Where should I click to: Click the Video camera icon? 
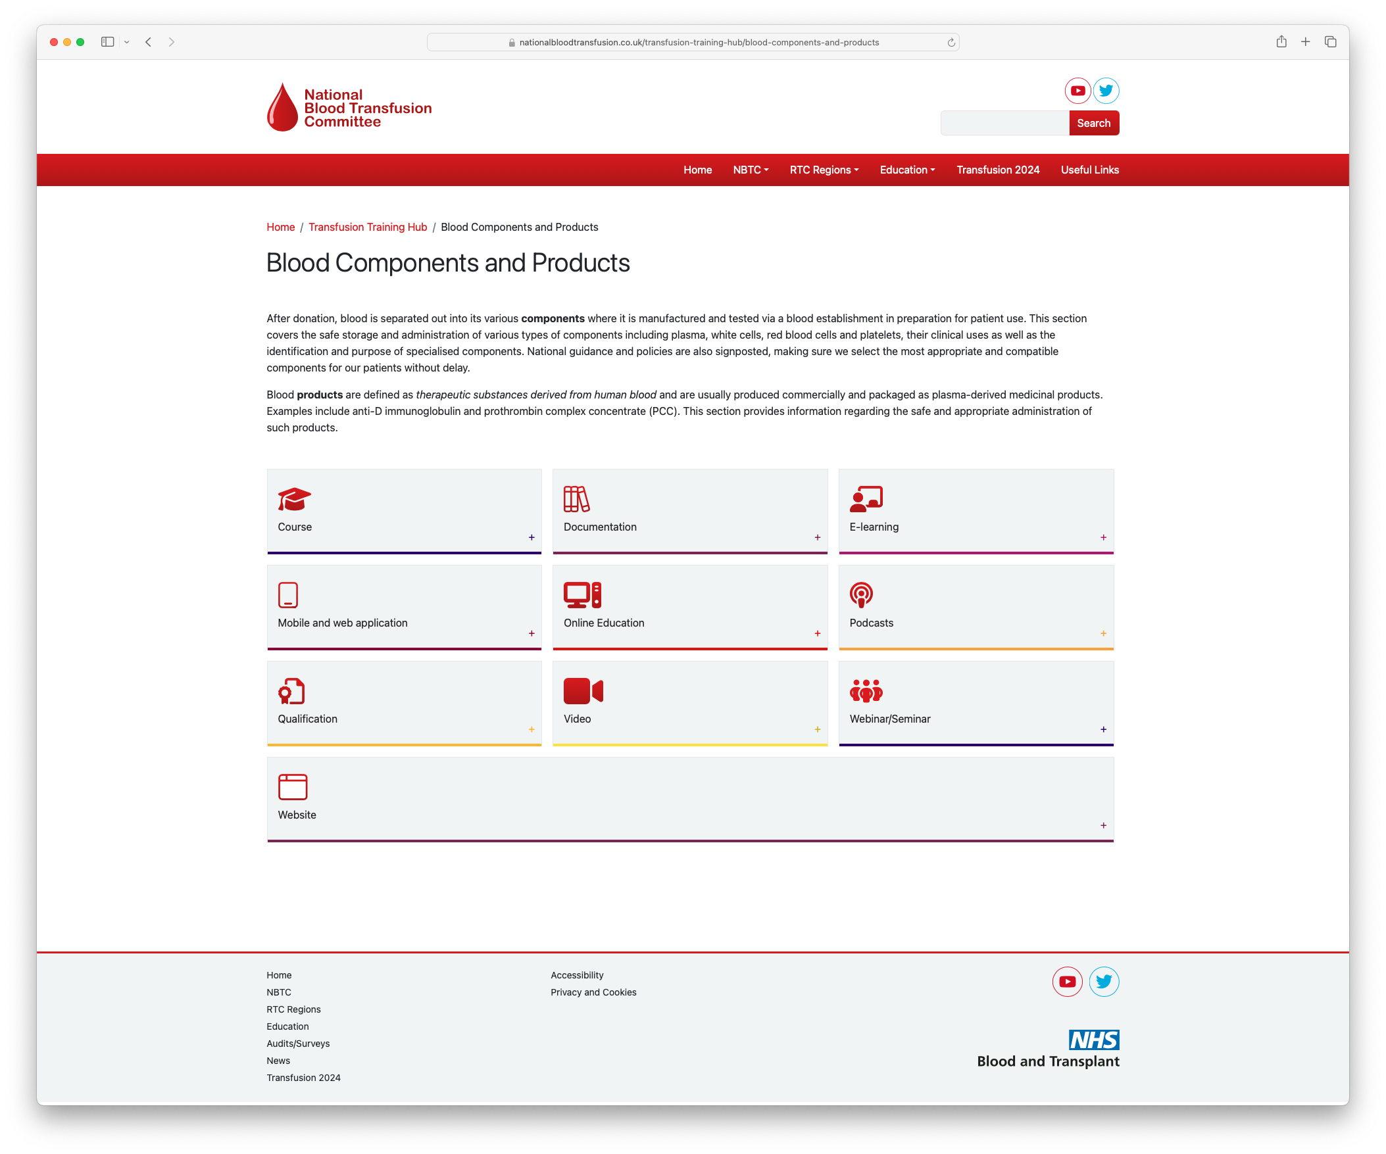point(583,692)
